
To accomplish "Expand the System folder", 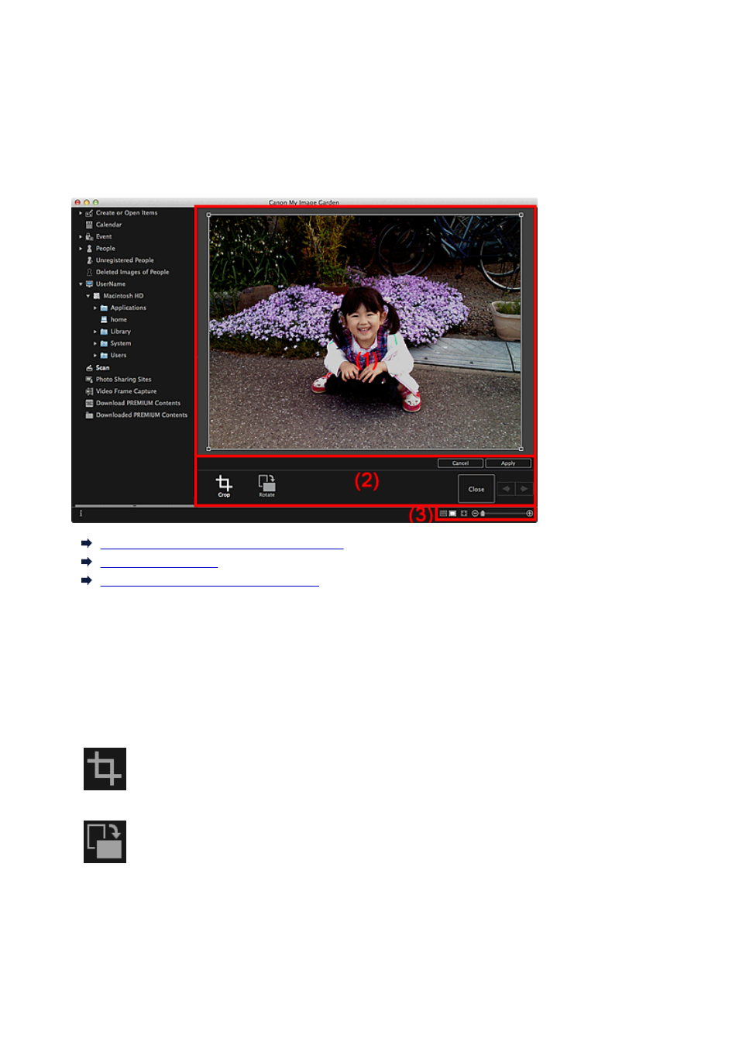I will (95, 344).
